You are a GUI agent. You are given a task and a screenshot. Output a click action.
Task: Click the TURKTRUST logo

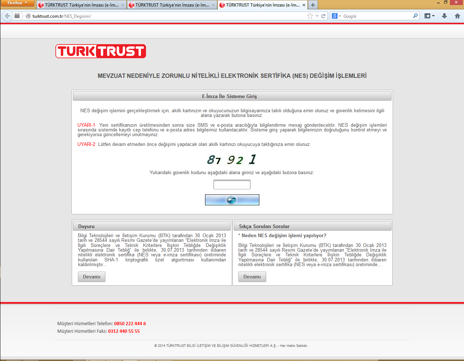point(101,51)
